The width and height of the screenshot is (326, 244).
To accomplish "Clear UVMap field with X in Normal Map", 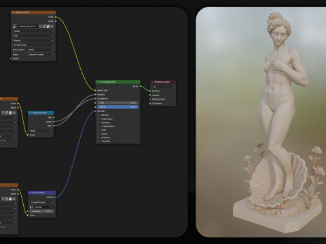I will coord(52,207).
